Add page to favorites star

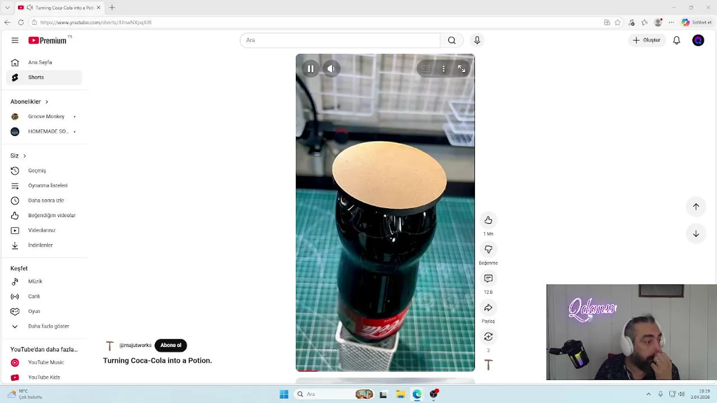click(618, 22)
